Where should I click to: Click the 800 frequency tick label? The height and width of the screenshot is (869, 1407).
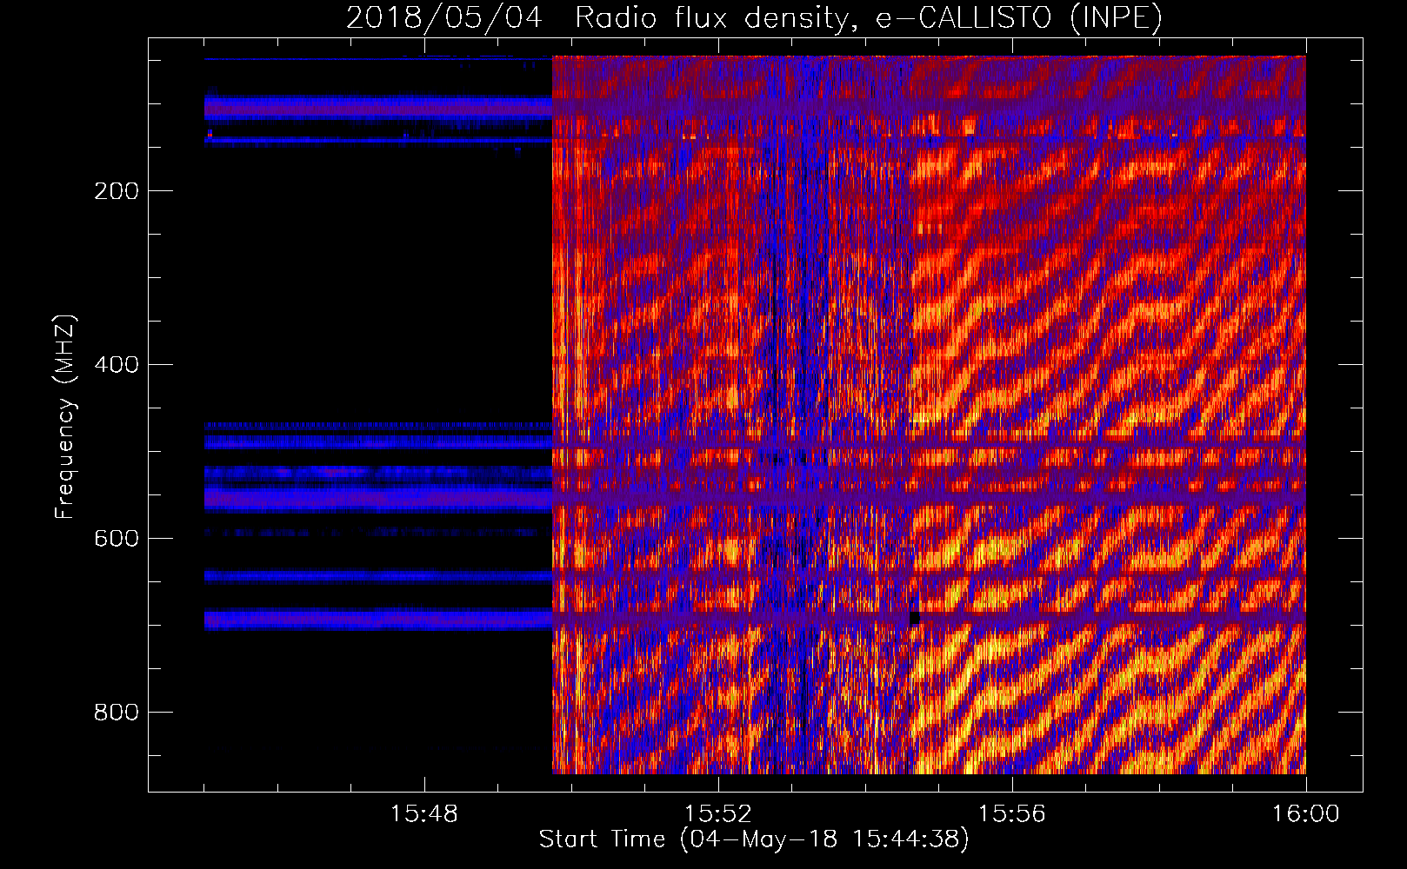click(117, 713)
